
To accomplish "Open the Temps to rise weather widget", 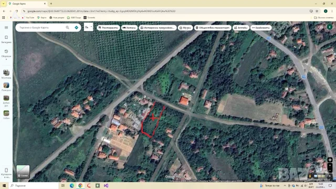I will (x=270, y=185).
